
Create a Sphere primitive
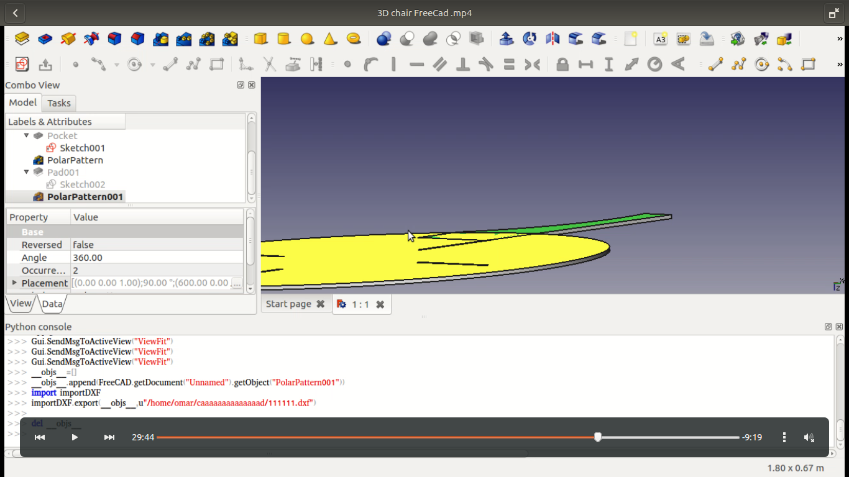point(307,39)
